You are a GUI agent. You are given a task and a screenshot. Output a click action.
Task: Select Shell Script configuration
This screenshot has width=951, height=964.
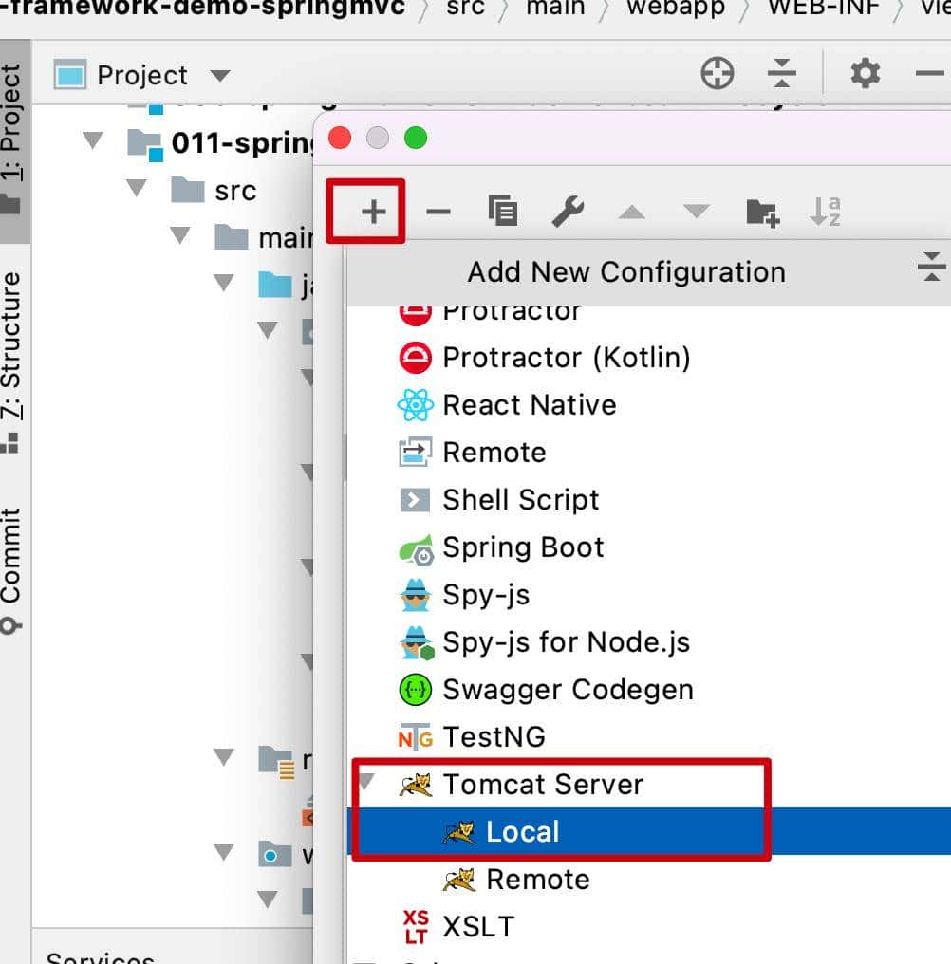tap(649, 500)
